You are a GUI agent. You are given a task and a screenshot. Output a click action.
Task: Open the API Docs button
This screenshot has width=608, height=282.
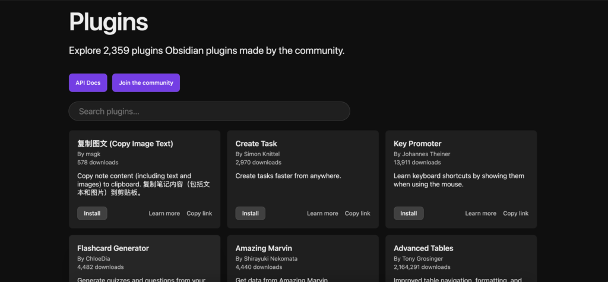coord(88,83)
